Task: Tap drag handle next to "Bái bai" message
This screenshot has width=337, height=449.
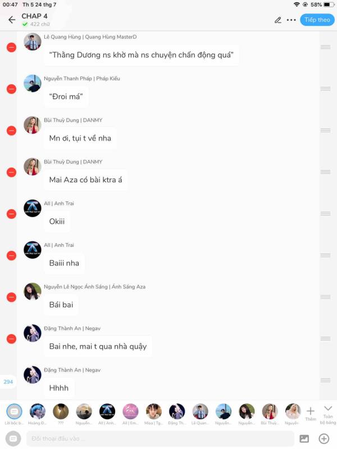Action: click(325, 297)
